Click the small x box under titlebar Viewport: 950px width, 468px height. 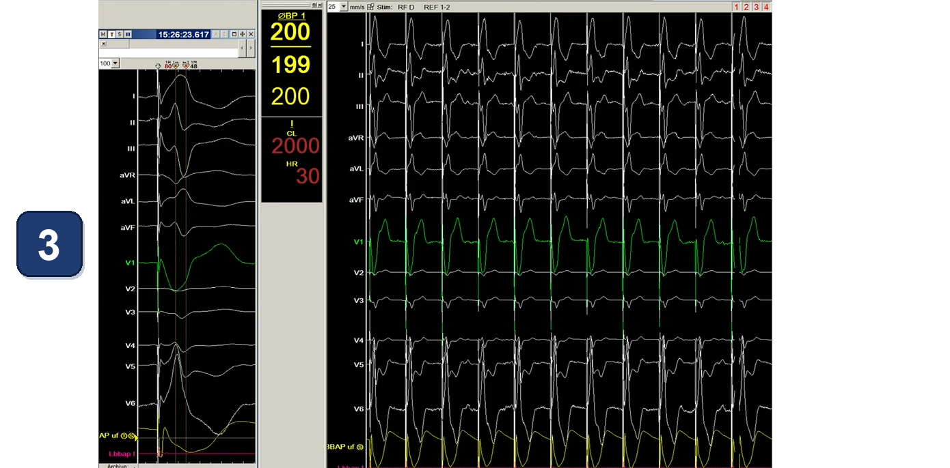click(x=104, y=44)
